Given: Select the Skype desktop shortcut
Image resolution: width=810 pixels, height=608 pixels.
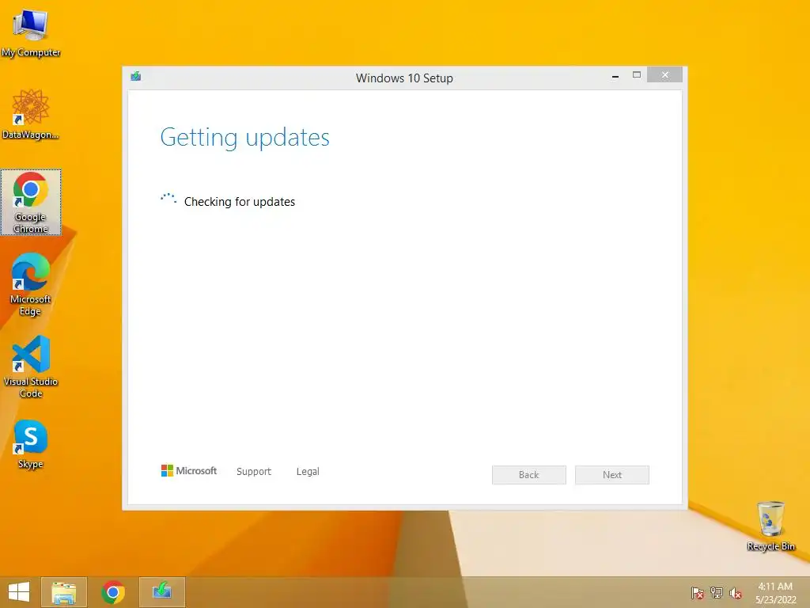Looking at the screenshot, I should coord(31,444).
